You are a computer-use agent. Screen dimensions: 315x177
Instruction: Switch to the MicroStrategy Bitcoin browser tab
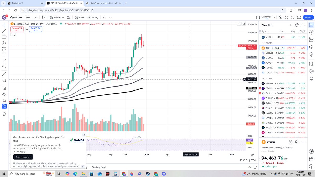[103, 3]
